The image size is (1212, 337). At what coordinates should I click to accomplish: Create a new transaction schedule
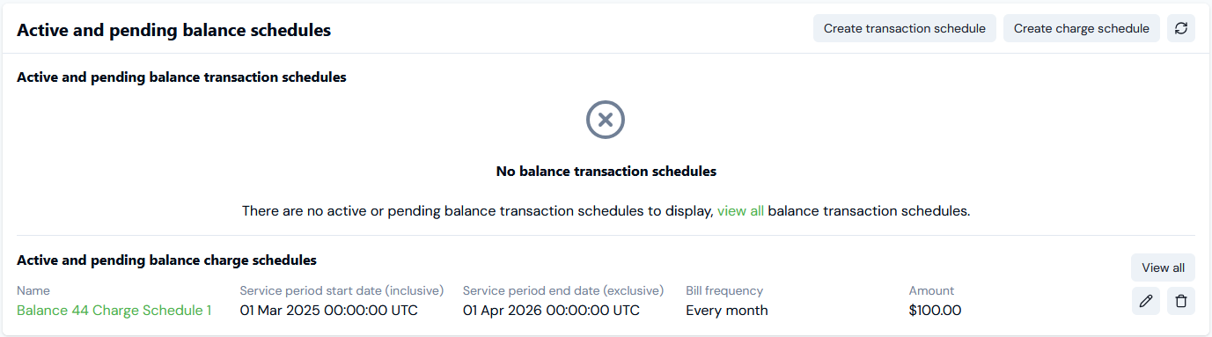905,28
